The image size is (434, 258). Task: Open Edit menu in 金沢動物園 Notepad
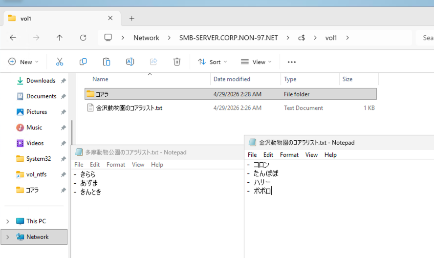[x=268, y=155]
